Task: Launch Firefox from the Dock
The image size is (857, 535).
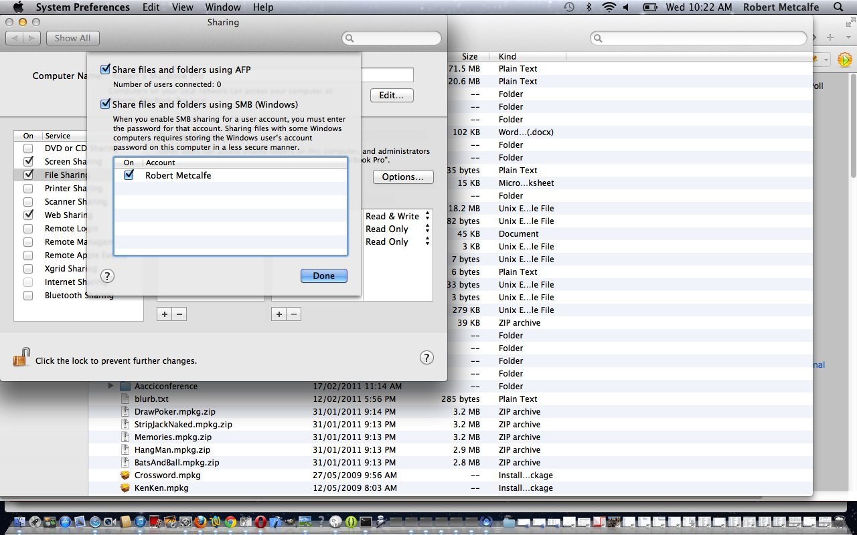Action: [x=200, y=522]
